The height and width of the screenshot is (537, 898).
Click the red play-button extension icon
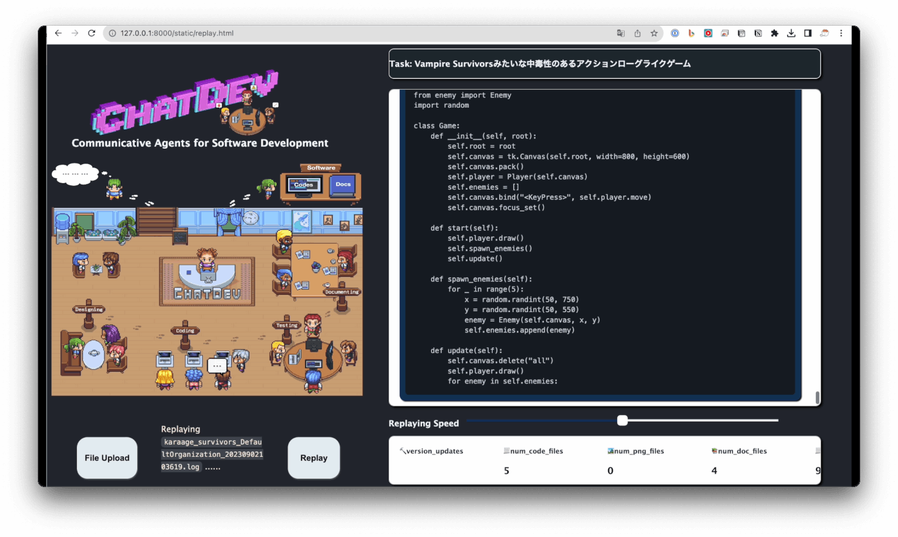click(x=708, y=33)
